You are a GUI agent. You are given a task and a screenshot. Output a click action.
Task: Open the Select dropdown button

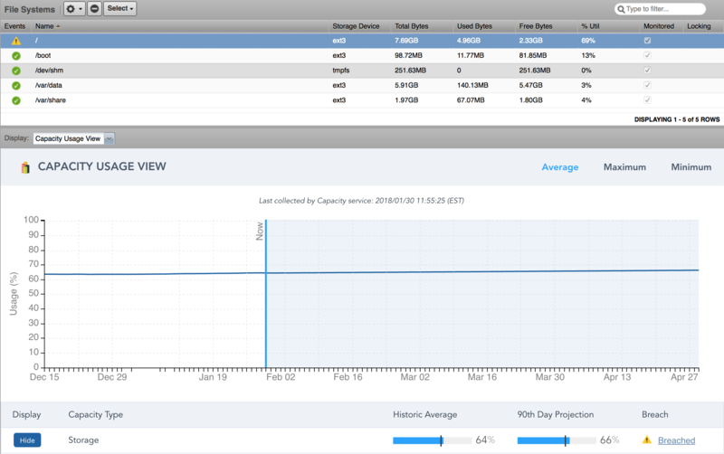(120, 9)
